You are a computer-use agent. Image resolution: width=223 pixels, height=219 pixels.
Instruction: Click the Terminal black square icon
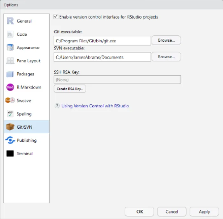pos(10,153)
